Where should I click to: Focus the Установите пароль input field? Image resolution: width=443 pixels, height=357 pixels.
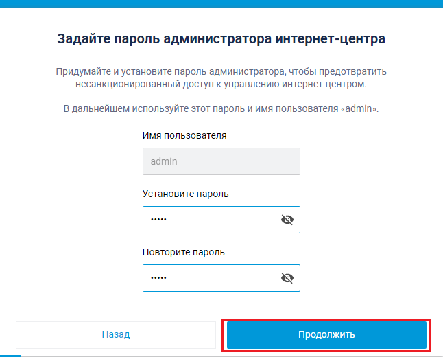[221, 220]
